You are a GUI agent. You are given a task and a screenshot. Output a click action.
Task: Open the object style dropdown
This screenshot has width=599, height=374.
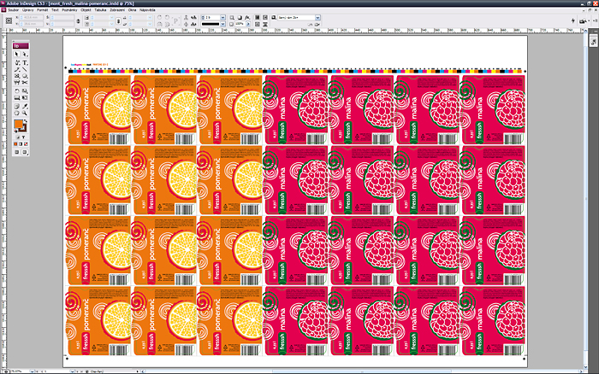pyautogui.click(x=317, y=18)
